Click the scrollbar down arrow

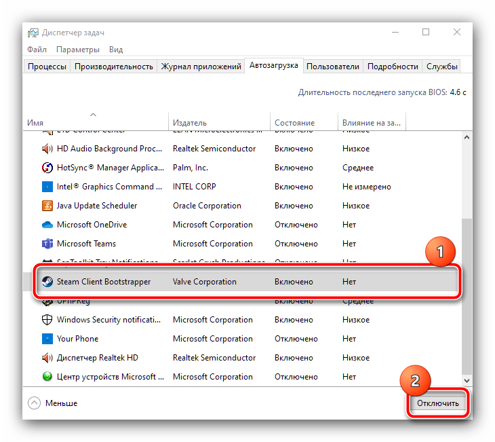click(x=467, y=380)
